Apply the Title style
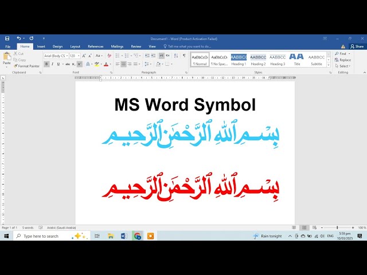Screen dimensions: 367x275 (297, 60)
